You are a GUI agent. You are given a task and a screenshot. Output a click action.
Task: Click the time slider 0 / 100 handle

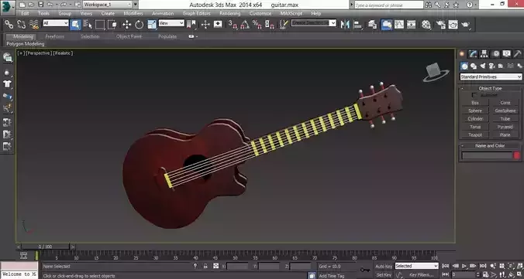coord(46,247)
